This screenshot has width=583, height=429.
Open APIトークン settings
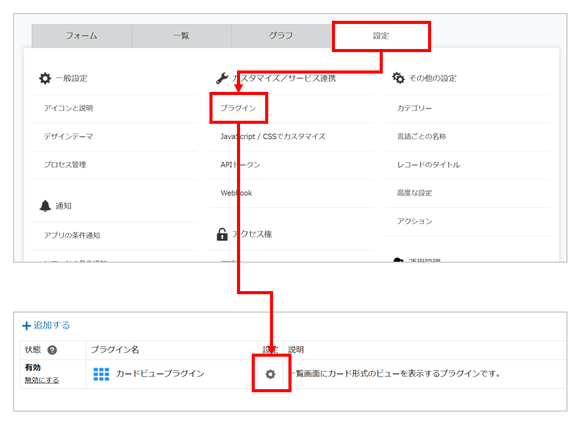[240, 165]
